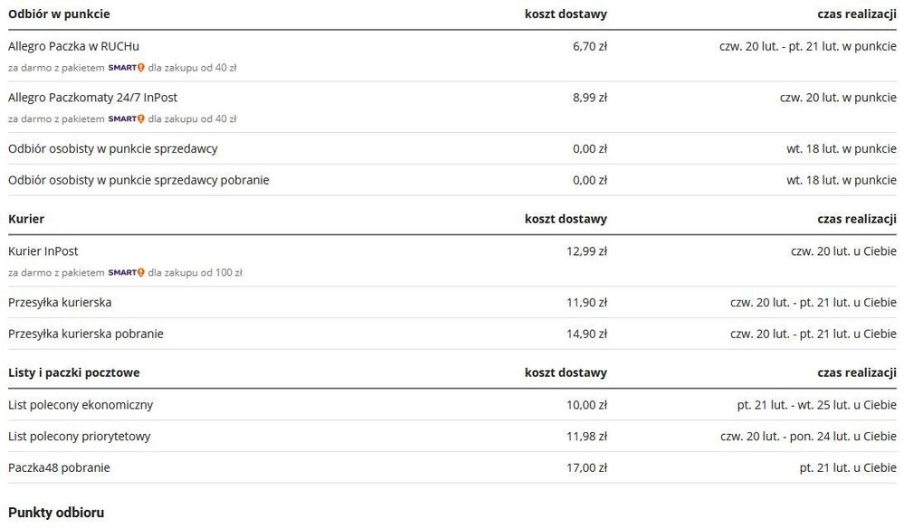904x528 pixels.
Task: Select List polecony priorytetowy option
Action: [80, 437]
